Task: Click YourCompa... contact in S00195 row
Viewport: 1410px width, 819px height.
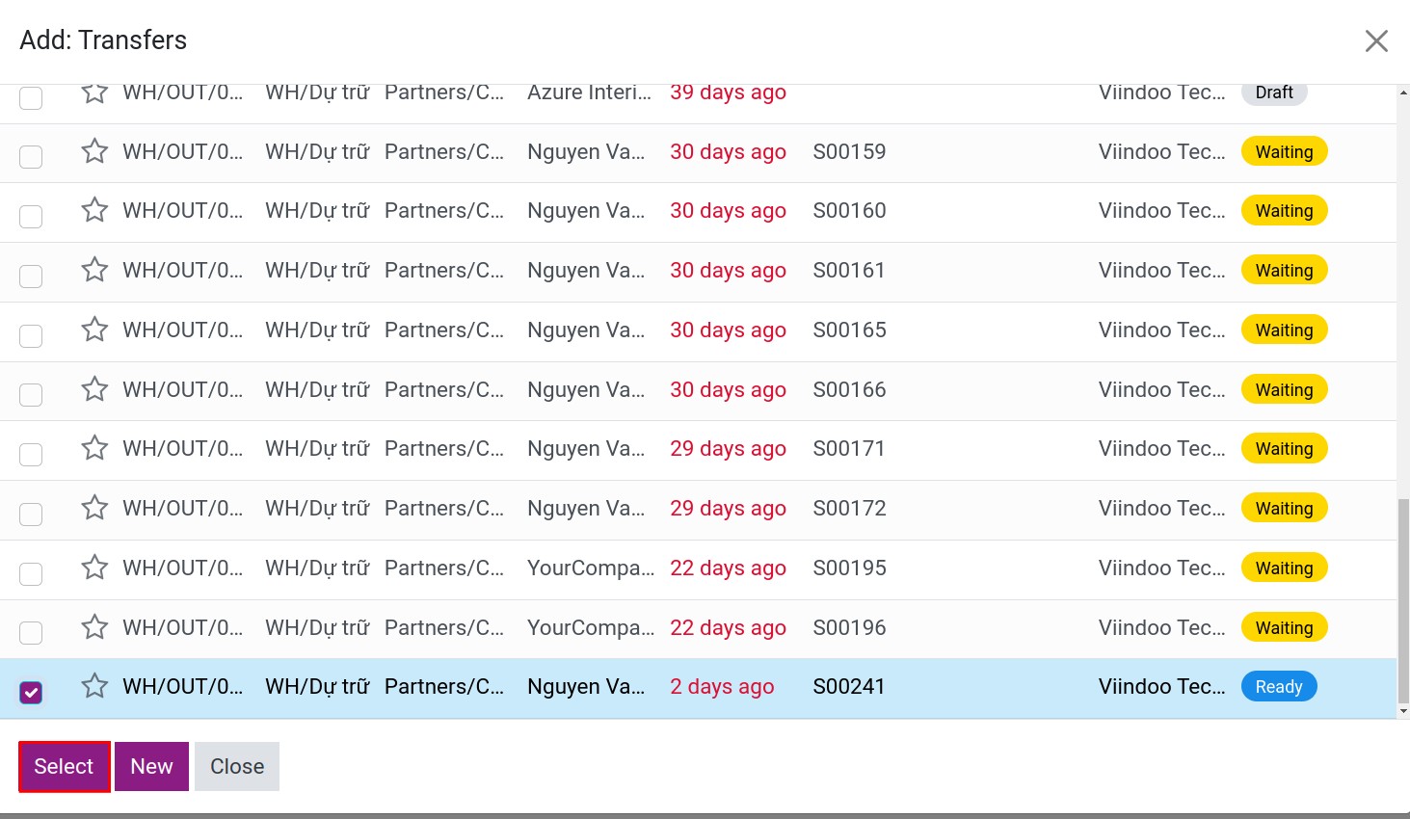Action: [591, 568]
